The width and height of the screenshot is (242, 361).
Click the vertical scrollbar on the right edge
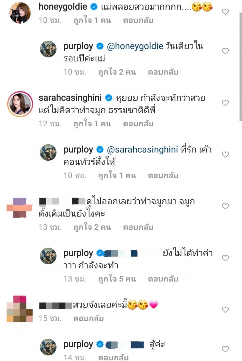click(x=240, y=67)
